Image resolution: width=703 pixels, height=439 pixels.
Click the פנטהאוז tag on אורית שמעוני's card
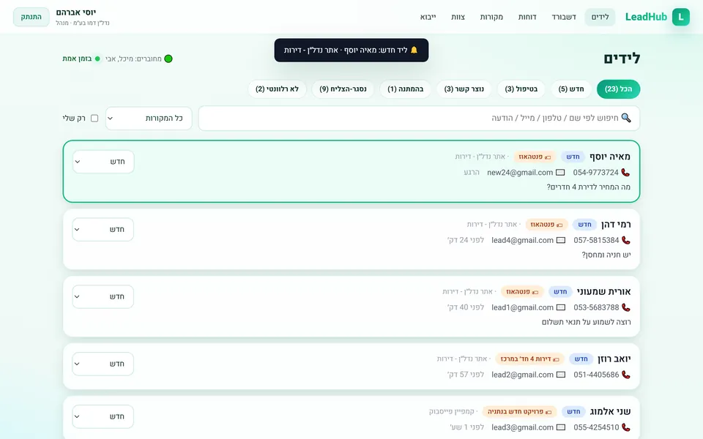coord(522,292)
